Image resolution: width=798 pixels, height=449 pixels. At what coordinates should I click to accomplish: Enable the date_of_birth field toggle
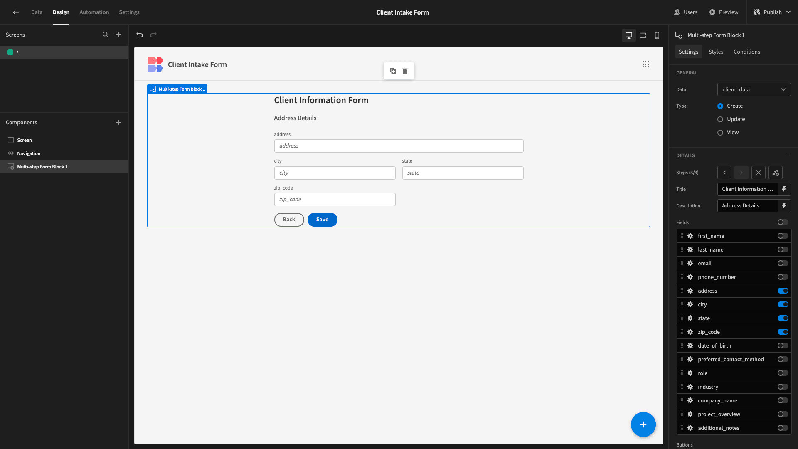coord(783,345)
